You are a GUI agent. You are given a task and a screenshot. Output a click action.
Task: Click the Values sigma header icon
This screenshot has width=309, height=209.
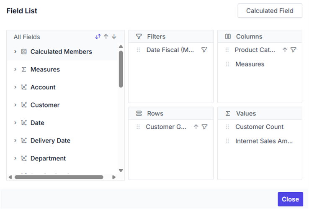click(x=228, y=113)
